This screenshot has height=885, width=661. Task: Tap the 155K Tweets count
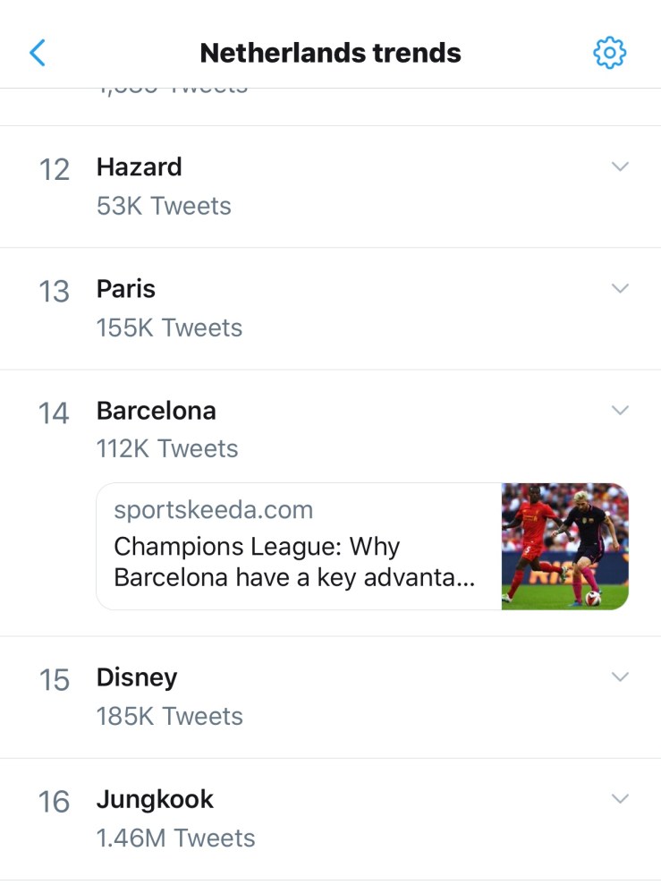pos(169,328)
